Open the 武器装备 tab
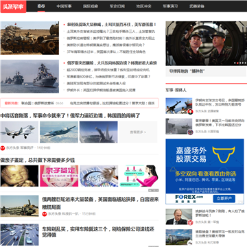 click(x=197, y=6)
